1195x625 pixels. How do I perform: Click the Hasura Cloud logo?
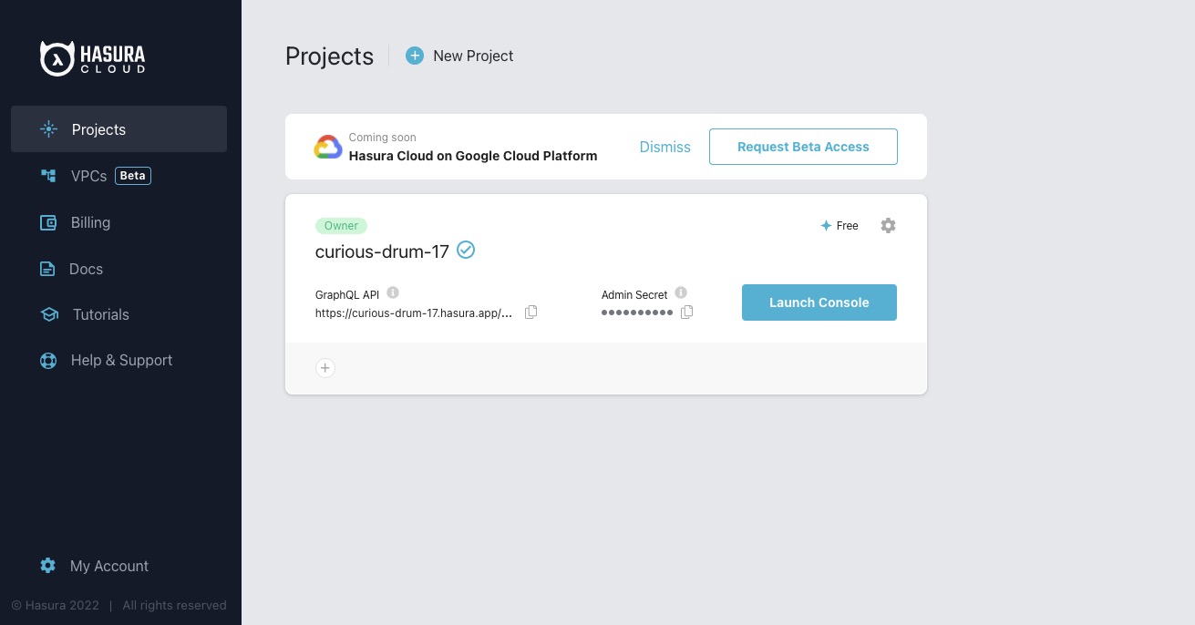[92, 58]
